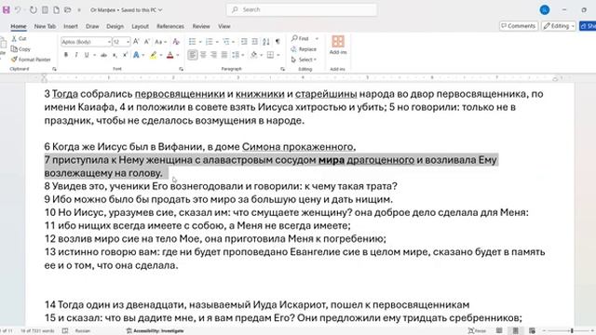
Task: Open the Paragraph dialog launcher
Action: pyautogui.click(x=283, y=69)
